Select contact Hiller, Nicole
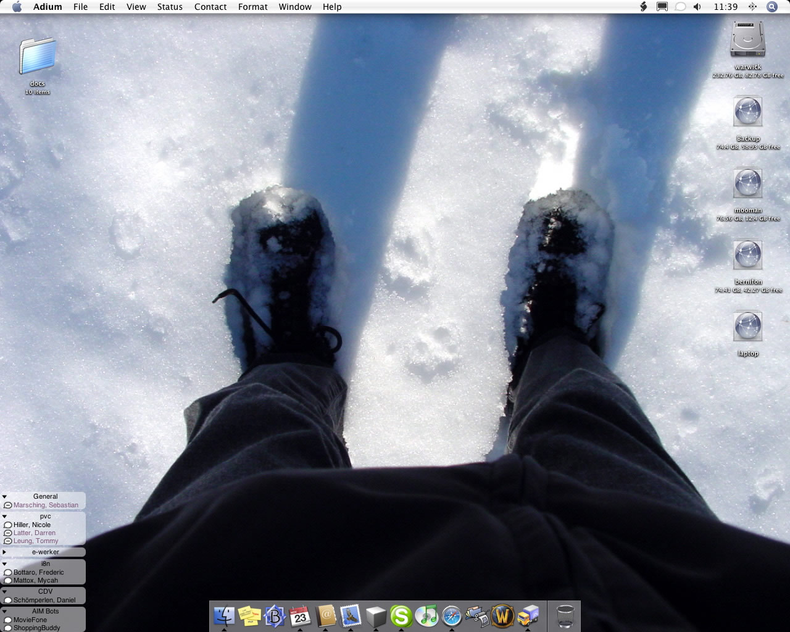 click(32, 525)
